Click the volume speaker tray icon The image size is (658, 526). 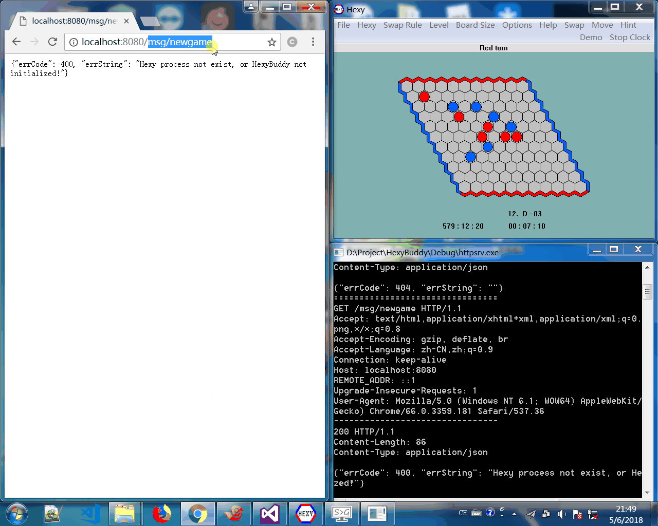coord(561,514)
